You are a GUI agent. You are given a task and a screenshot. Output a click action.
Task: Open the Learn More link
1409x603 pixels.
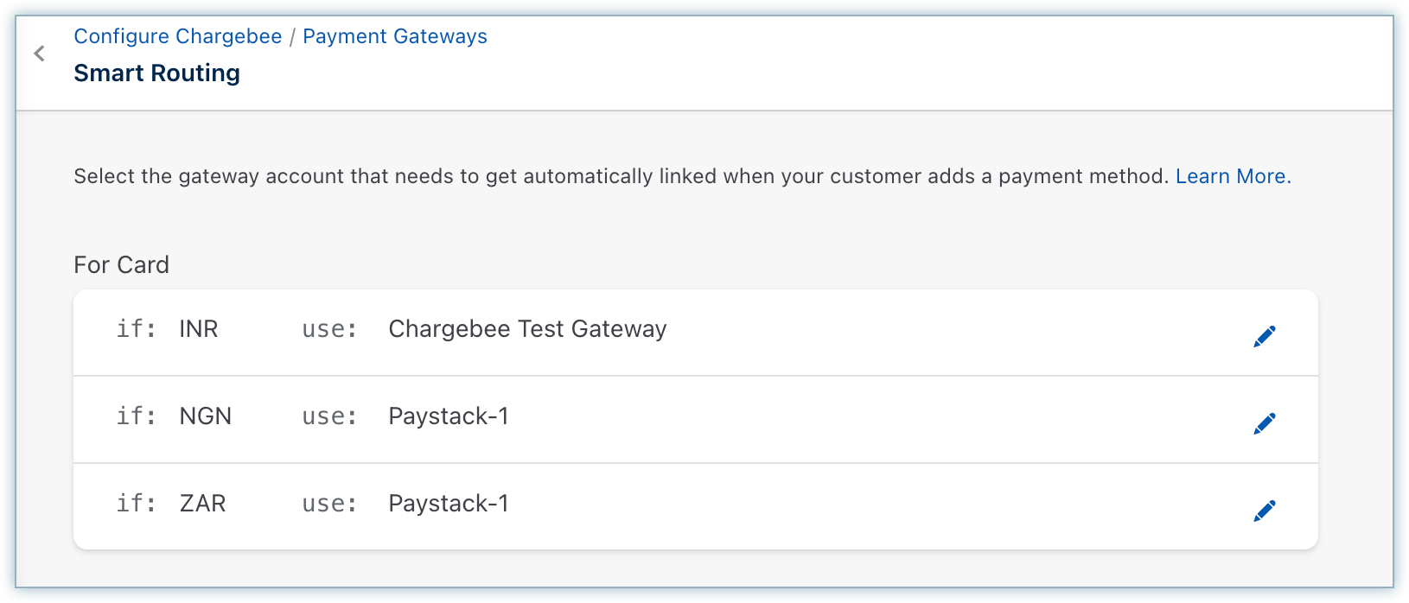coord(1233,176)
